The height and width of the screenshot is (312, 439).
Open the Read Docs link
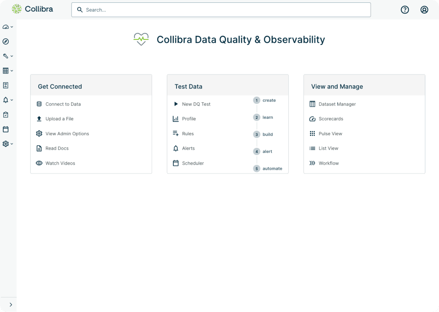pos(57,148)
